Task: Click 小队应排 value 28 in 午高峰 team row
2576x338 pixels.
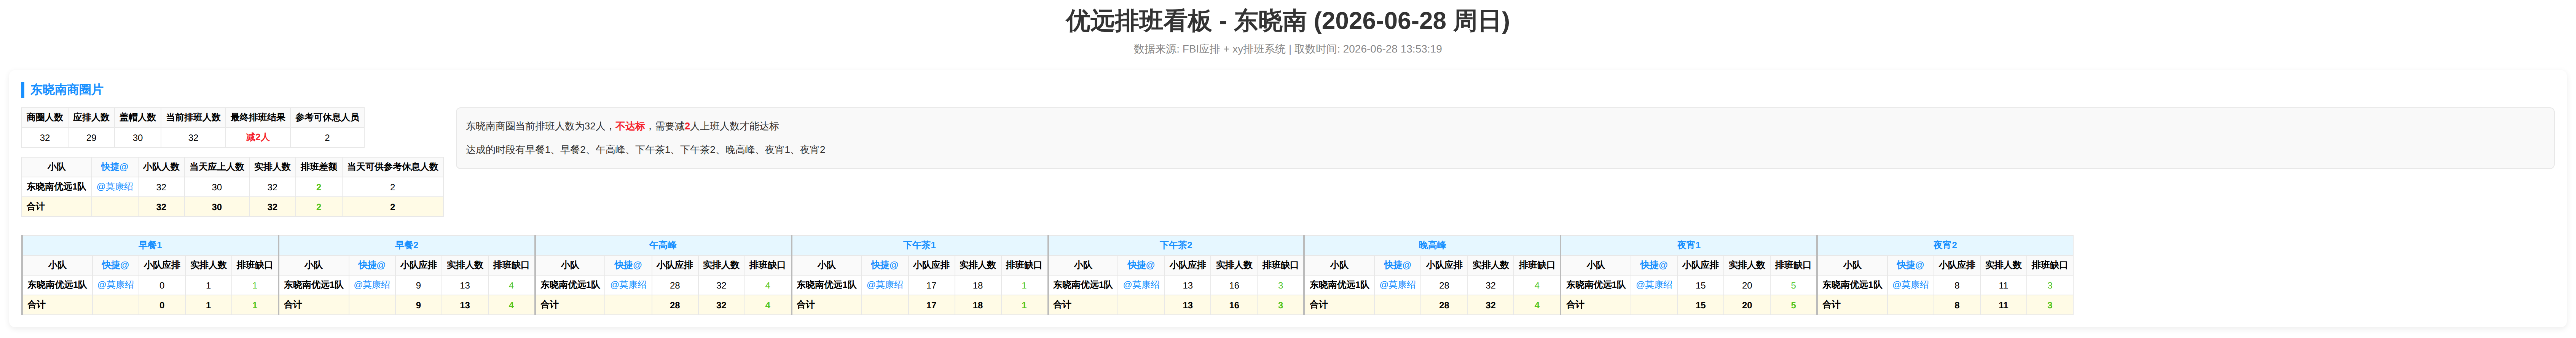Action: point(675,285)
